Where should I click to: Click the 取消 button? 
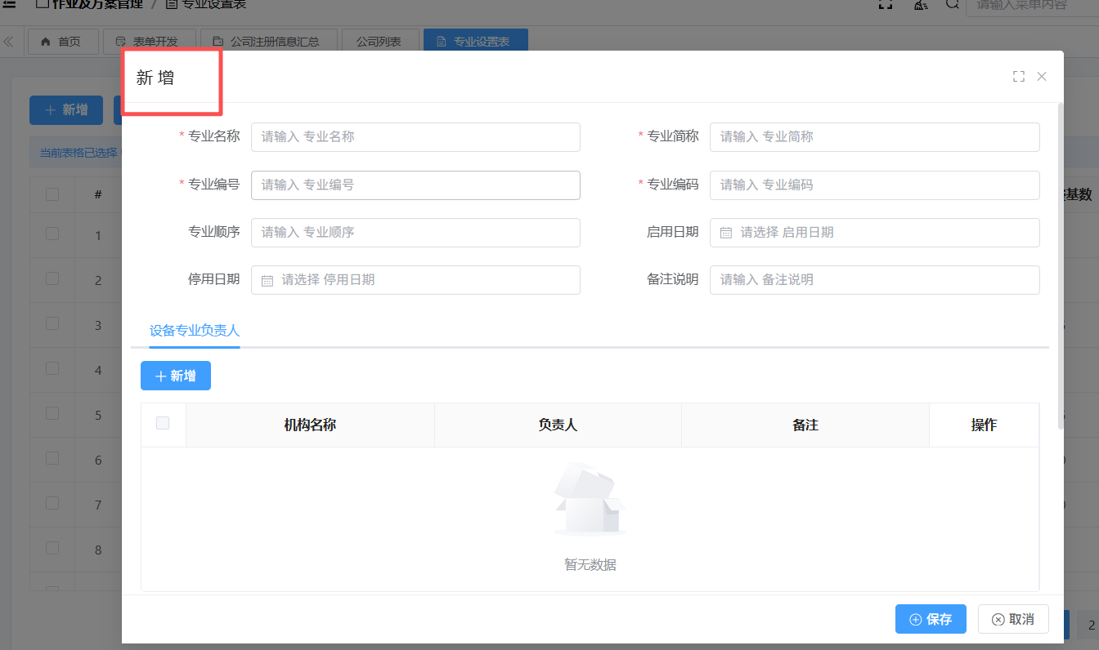point(1013,619)
